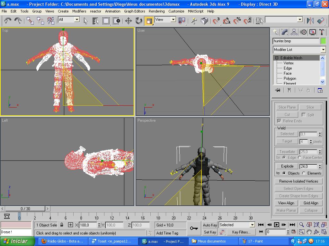Select the Edge tessellate radio button

(x=284, y=157)
